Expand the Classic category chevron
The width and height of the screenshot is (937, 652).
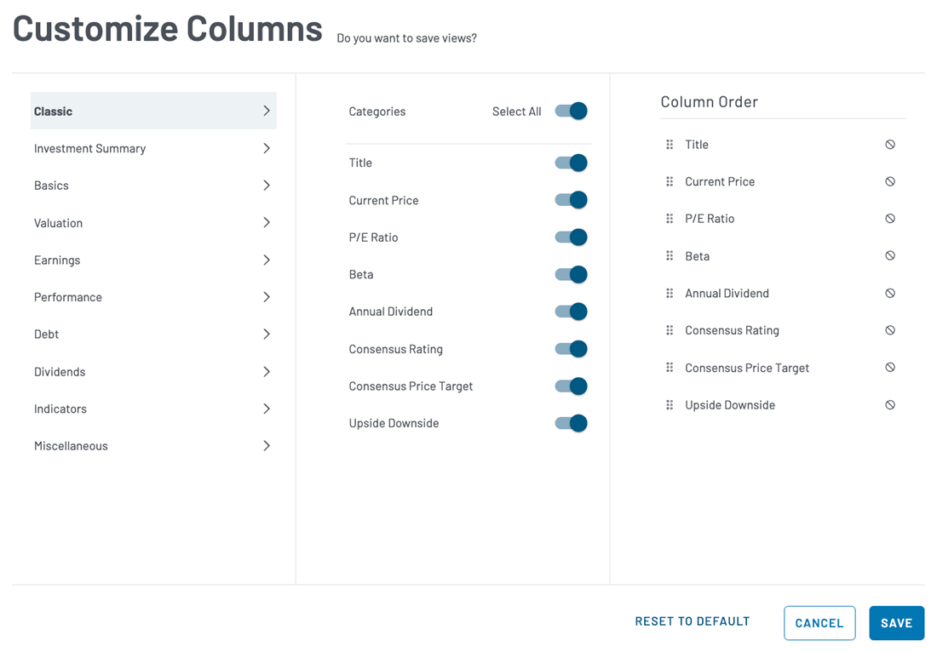click(x=267, y=111)
